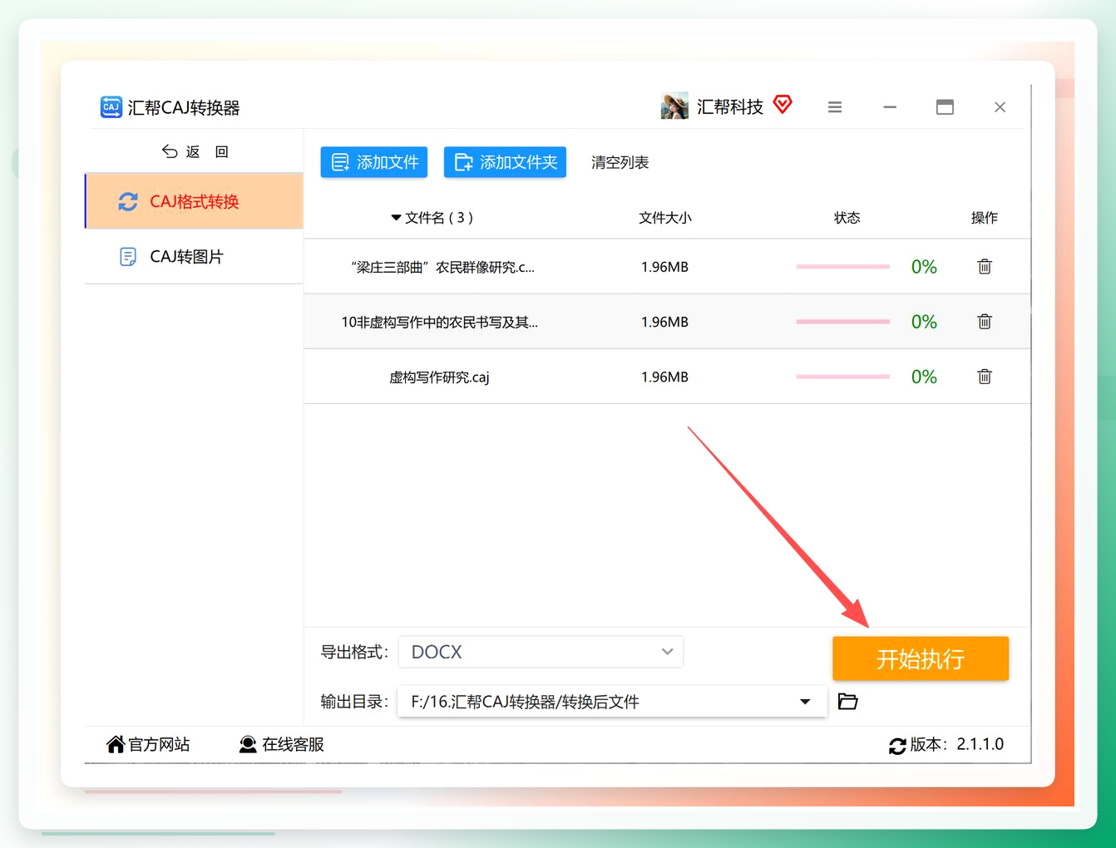Click progress bar of 梁庄三部曲 file
Image resolution: width=1116 pixels, height=848 pixels.
843,267
